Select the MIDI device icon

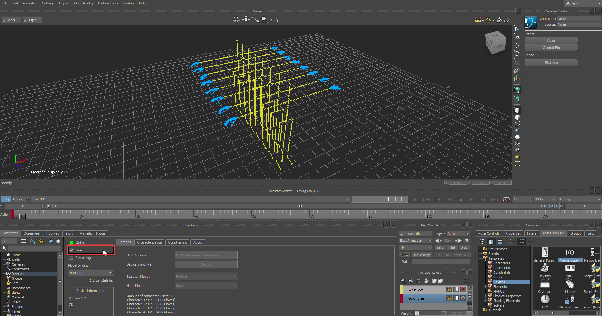pos(570,268)
